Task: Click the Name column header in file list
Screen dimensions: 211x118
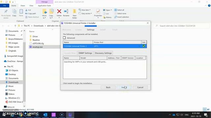Action: 32,31
